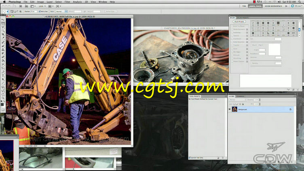The height and width of the screenshot is (171, 304).
Task: Toggle the Flip X checkbox
Action: (251, 45)
